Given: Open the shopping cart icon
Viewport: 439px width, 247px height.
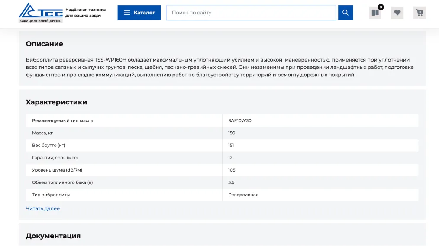Looking at the screenshot, I should click(x=420, y=13).
